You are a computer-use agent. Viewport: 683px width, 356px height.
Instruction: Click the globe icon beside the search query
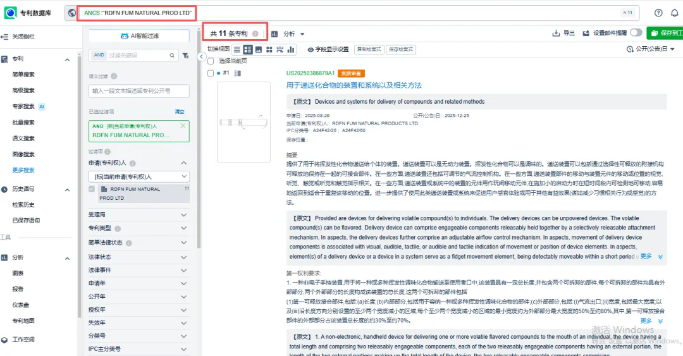coord(72,13)
